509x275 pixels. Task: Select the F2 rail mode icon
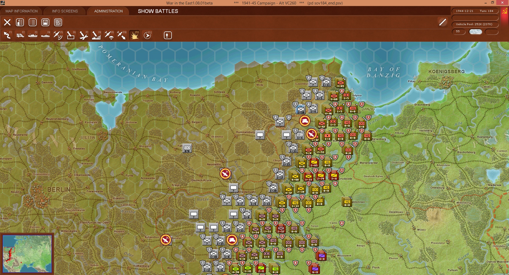click(20, 35)
